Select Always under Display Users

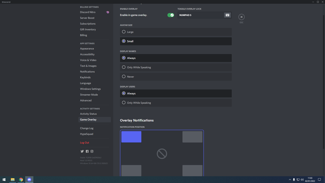click(176, 94)
